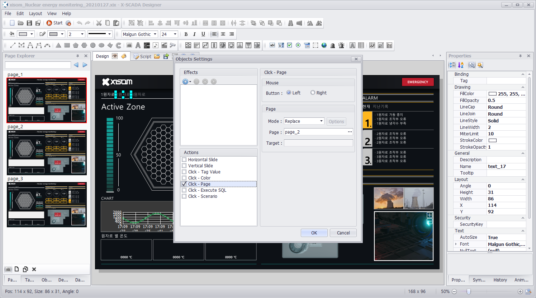536x298 pixels.
Task: Insert a calendar date picker control
Action: point(307,45)
